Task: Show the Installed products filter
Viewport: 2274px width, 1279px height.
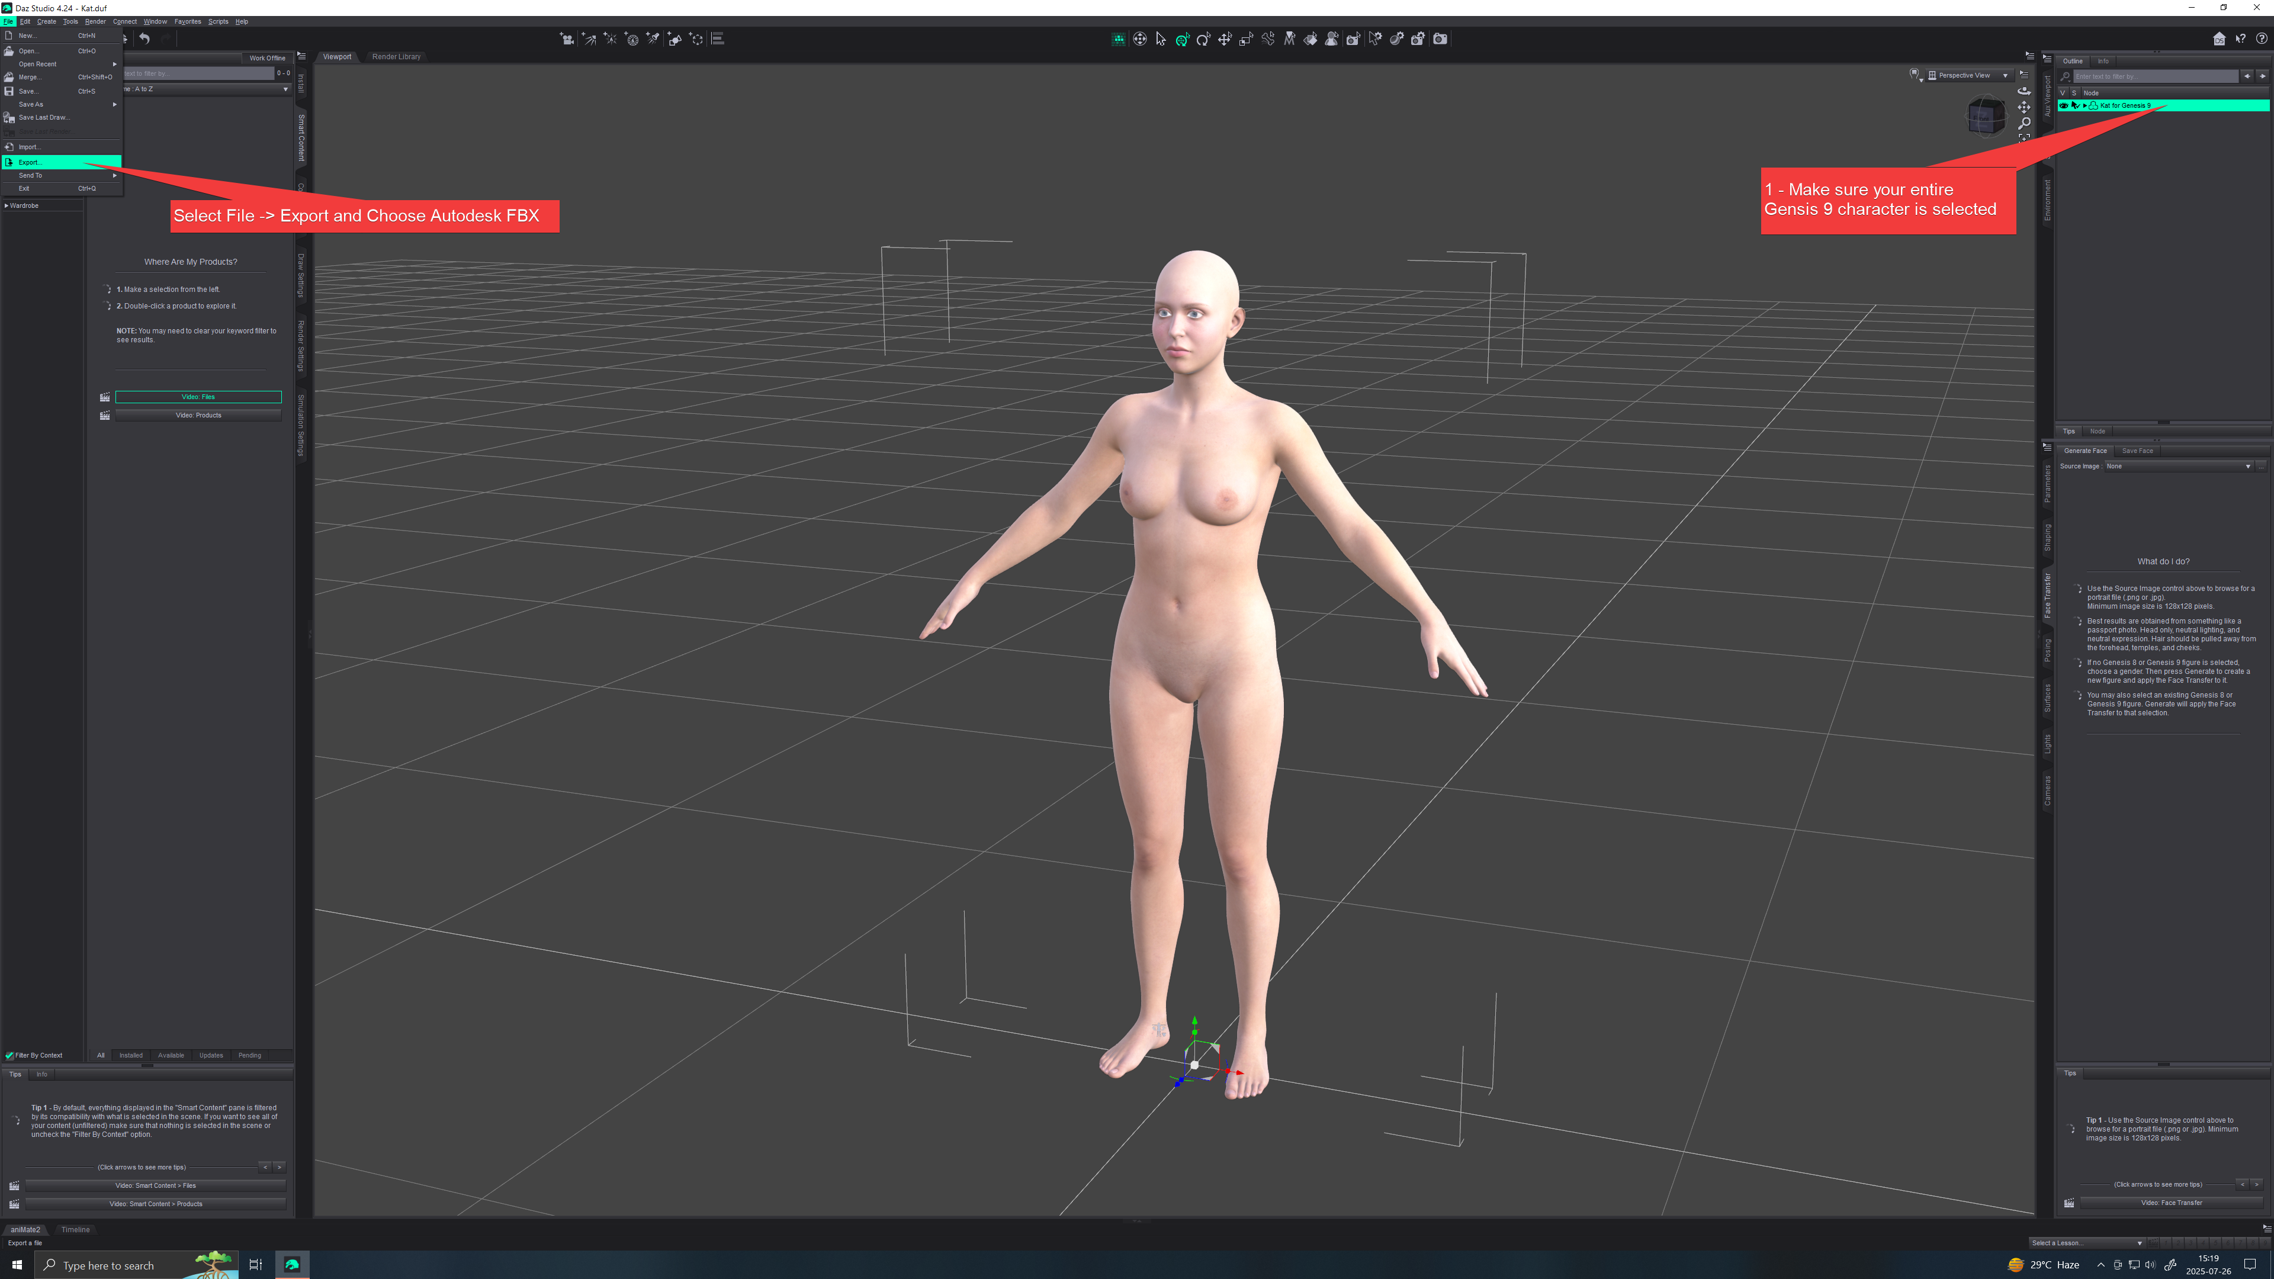Action: [x=131, y=1056]
